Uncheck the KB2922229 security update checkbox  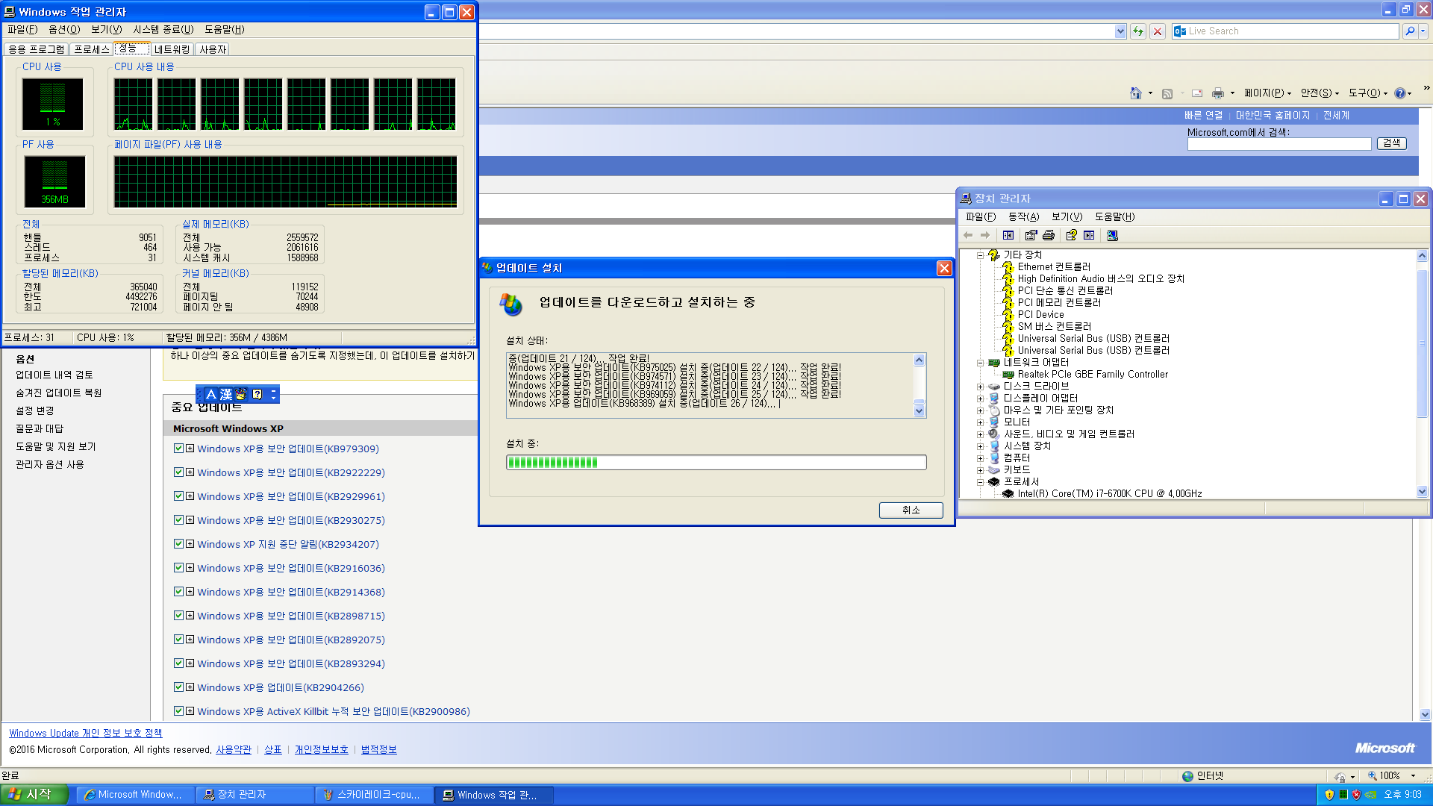(178, 472)
